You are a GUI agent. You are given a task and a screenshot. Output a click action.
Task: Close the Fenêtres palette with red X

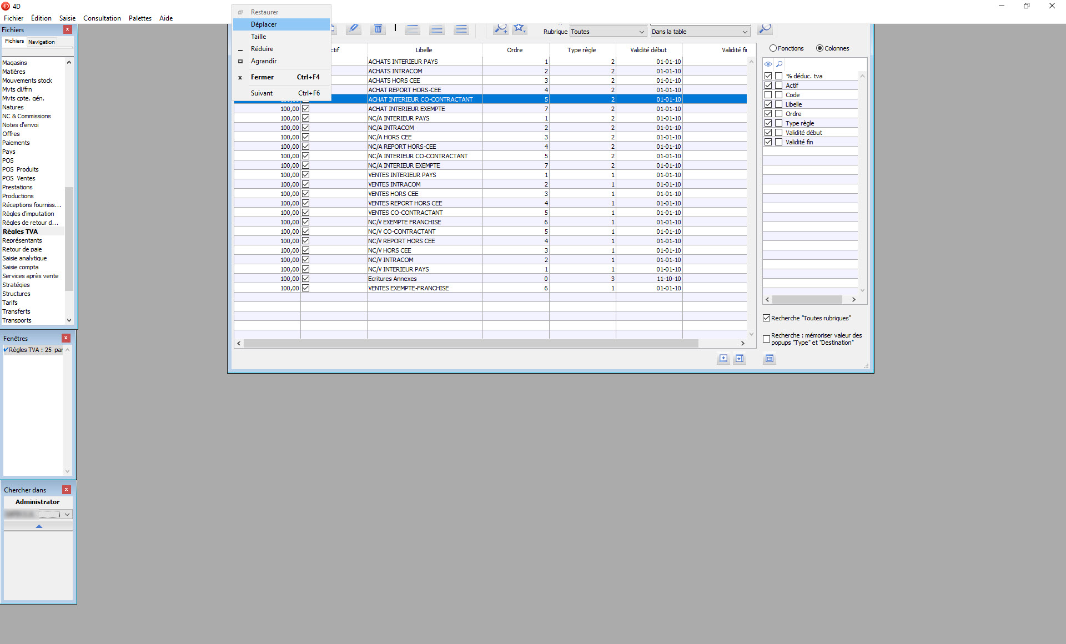click(x=66, y=338)
